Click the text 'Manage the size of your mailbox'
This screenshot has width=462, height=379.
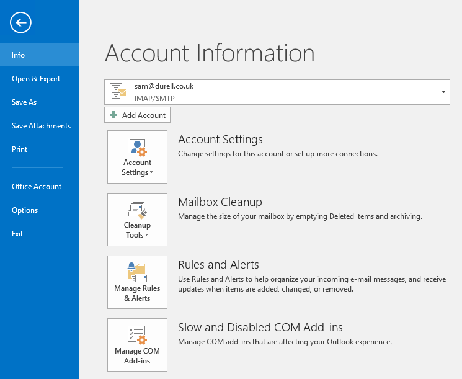pyautogui.click(x=231, y=216)
